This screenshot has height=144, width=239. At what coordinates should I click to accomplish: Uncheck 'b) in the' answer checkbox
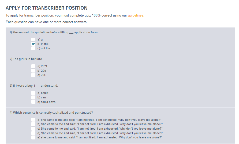point(33,44)
